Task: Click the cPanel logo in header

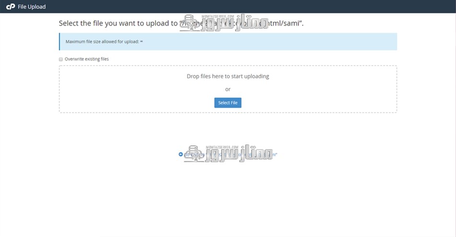Action: coord(11,6)
